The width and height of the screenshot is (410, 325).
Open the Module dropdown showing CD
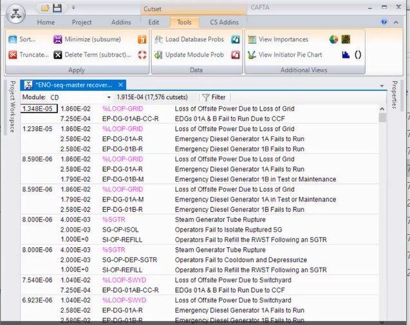pos(109,97)
